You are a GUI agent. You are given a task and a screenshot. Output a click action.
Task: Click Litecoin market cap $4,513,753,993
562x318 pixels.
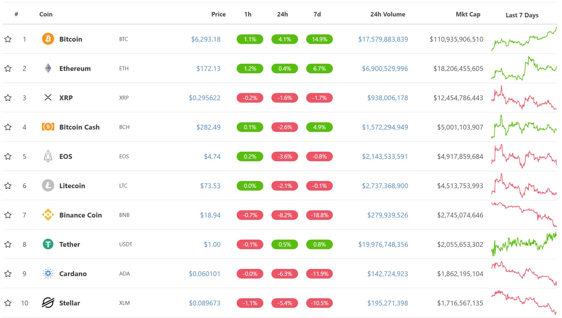click(x=460, y=185)
